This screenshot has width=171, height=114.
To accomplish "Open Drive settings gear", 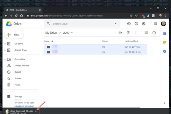I will [x=144, y=24].
